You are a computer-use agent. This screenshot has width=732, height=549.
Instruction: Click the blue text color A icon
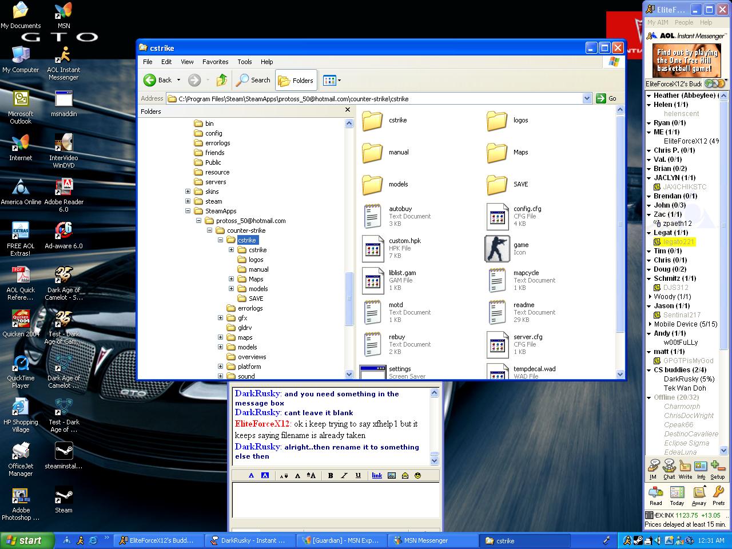pyautogui.click(x=251, y=475)
